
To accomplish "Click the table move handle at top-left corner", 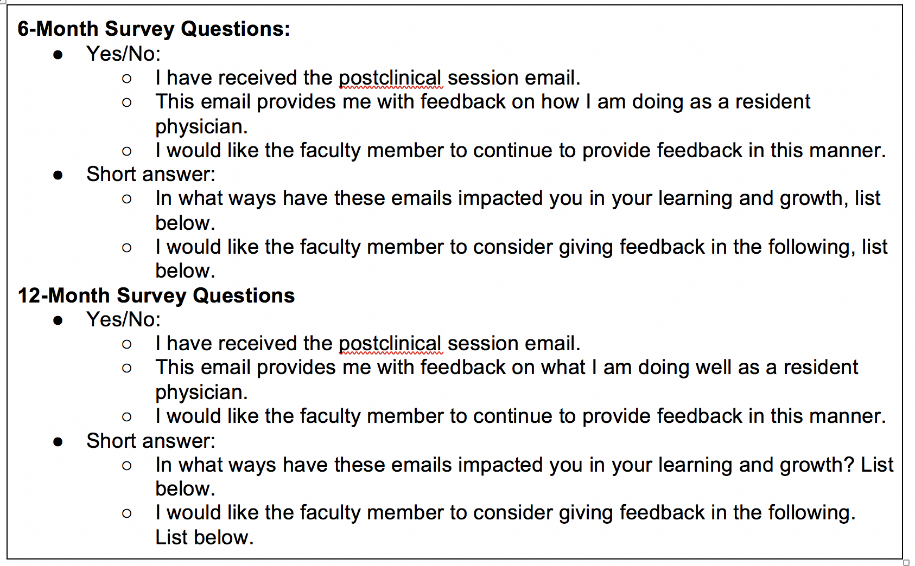I will [2, 2].
